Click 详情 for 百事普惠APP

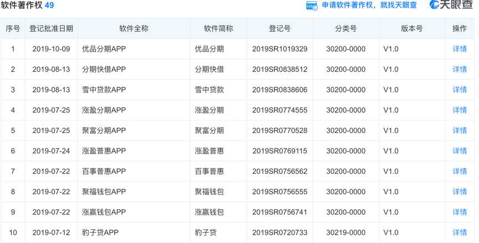[460, 172]
